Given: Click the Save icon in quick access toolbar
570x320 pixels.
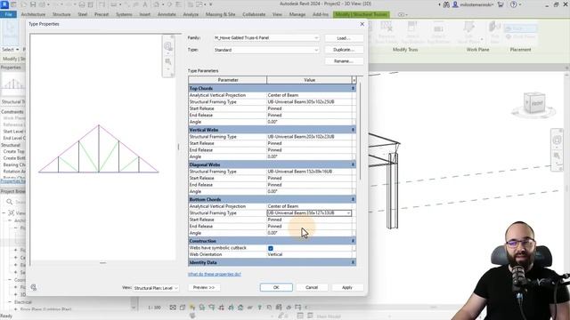Looking at the screenshot, I should click(33, 4).
